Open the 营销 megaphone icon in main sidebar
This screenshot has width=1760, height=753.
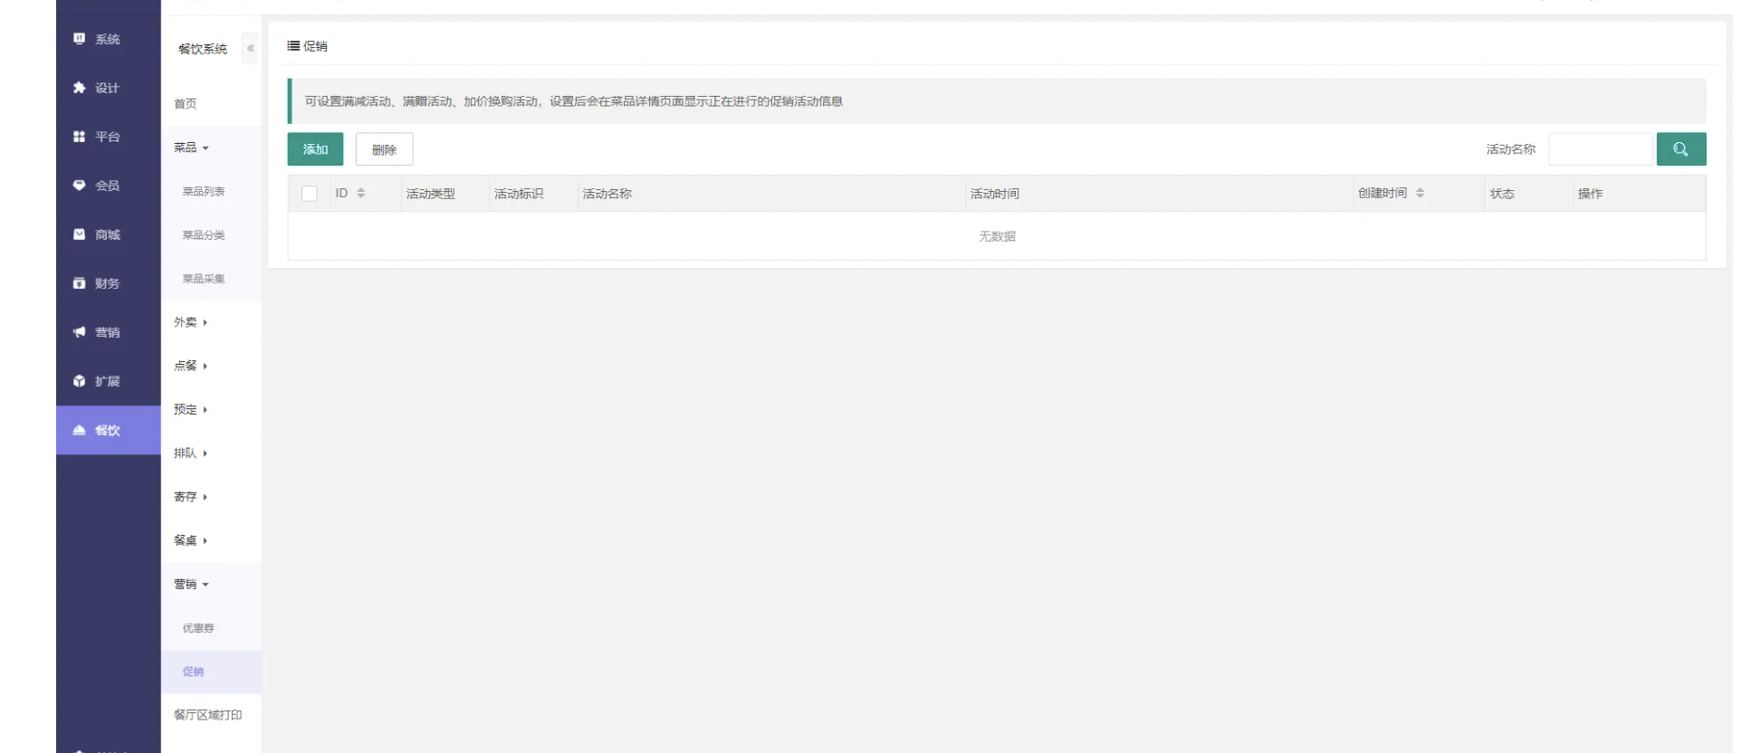coord(79,332)
